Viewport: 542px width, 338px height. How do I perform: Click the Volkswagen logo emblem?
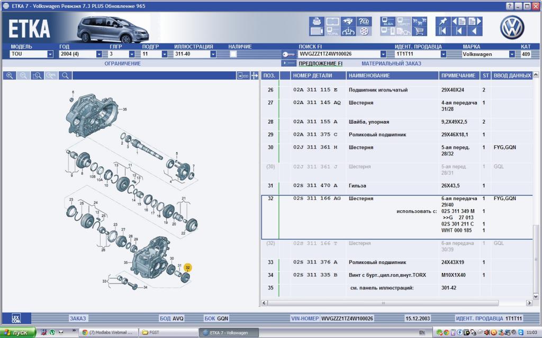tap(512, 27)
